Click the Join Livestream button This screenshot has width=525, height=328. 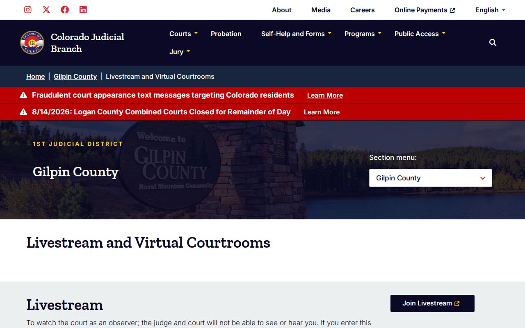432,303
